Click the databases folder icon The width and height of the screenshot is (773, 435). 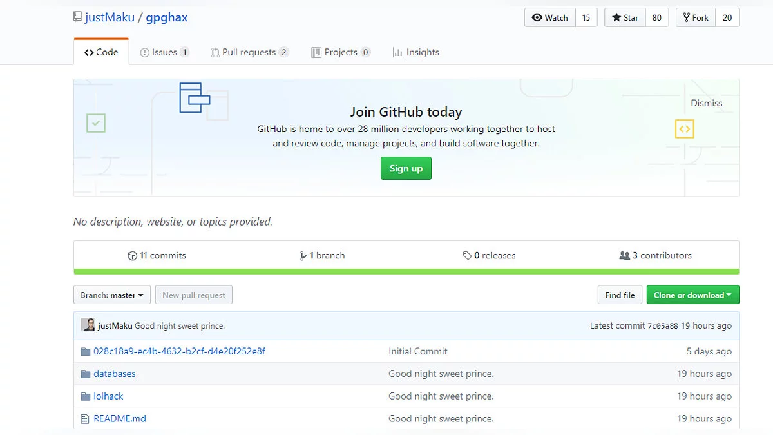[x=85, y=374]
